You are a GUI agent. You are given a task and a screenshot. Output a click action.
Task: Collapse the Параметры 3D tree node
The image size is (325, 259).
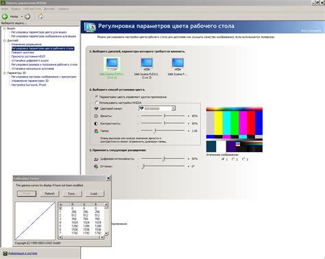point(4,73)
